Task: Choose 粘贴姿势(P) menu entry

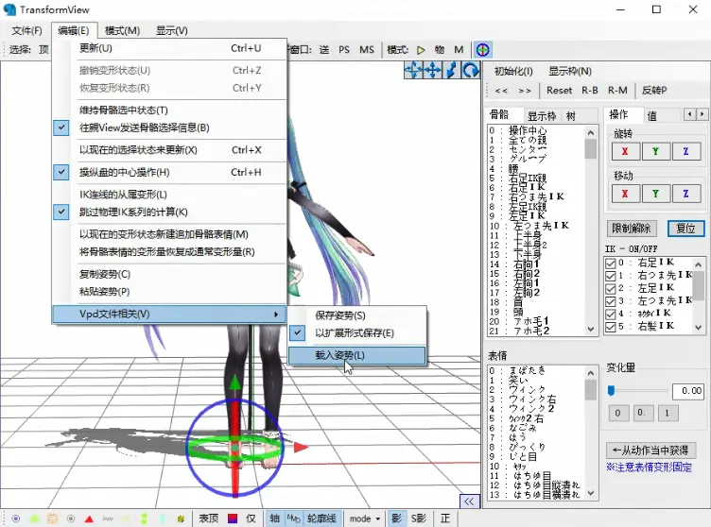Action: click(169, 292)
